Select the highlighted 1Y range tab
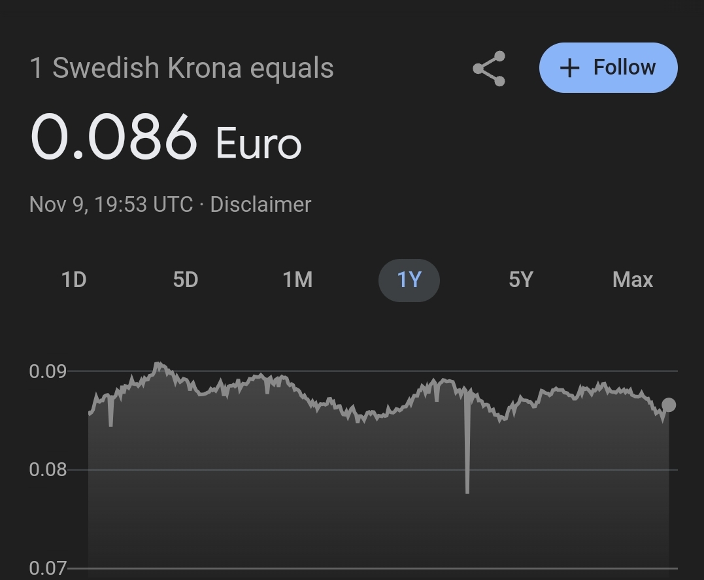 click(x=409, y=280)
